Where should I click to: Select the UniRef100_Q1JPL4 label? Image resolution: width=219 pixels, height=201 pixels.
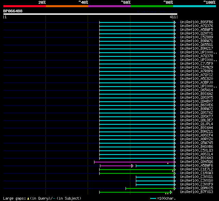tap(196, 124)
